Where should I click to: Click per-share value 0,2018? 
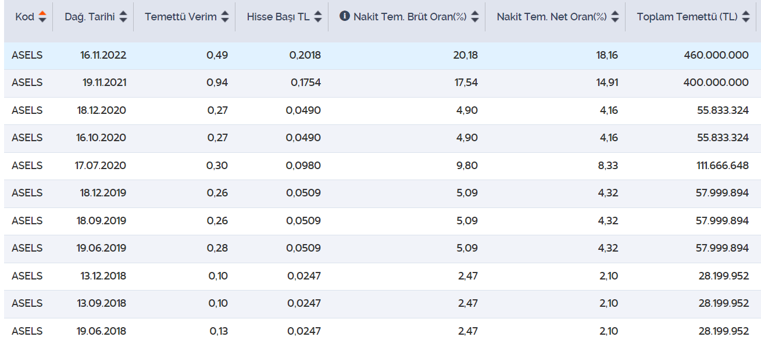[305, 55]
